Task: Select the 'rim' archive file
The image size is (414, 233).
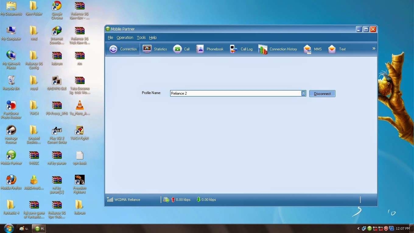Action: coord(79,58)
